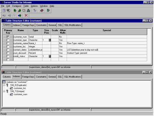This screenshot has height=116, width=154.
Task: Open the SQL editor toolbar icon
Action: pyautogui.click(x=4, y=10)
